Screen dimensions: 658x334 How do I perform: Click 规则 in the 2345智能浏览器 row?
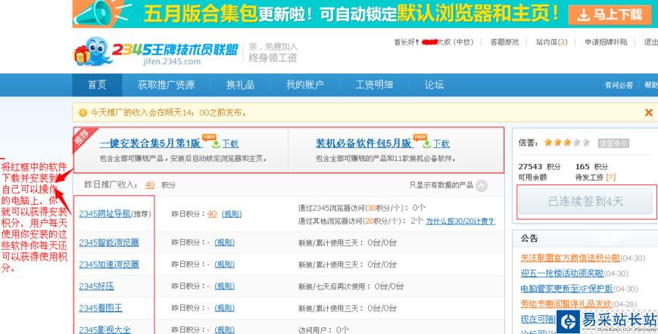225,243
